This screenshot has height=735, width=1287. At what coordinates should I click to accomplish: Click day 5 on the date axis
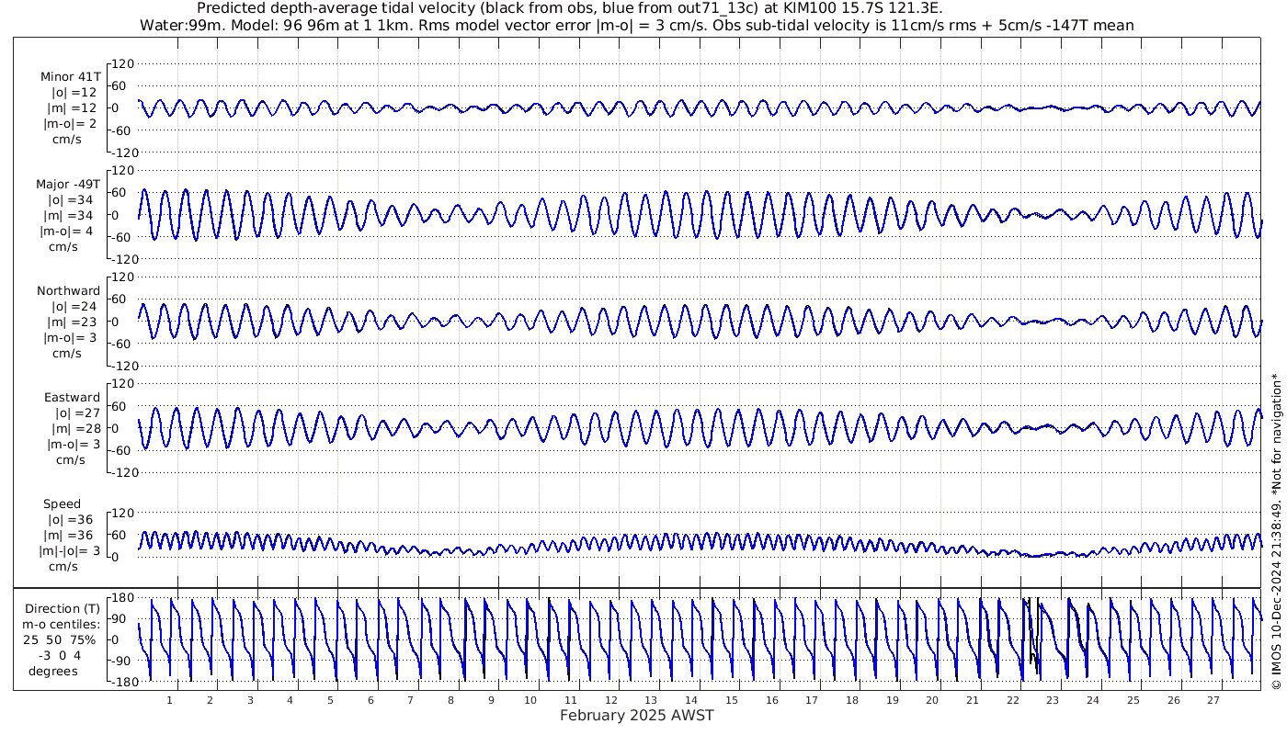[x=330, y=700]
